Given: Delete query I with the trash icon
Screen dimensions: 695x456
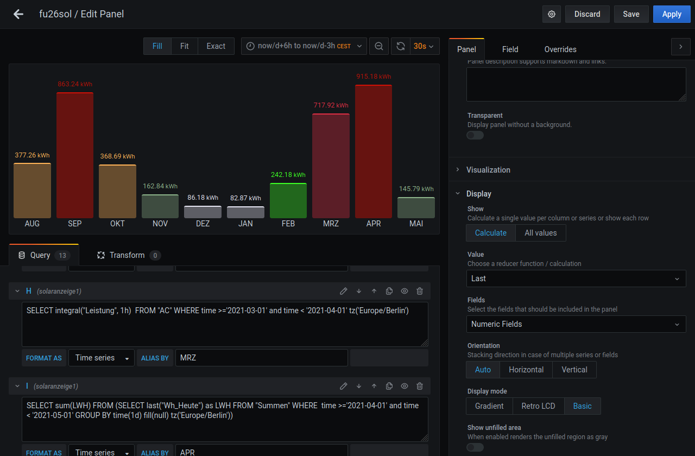Looking at the screenshot, I should 420,386.
